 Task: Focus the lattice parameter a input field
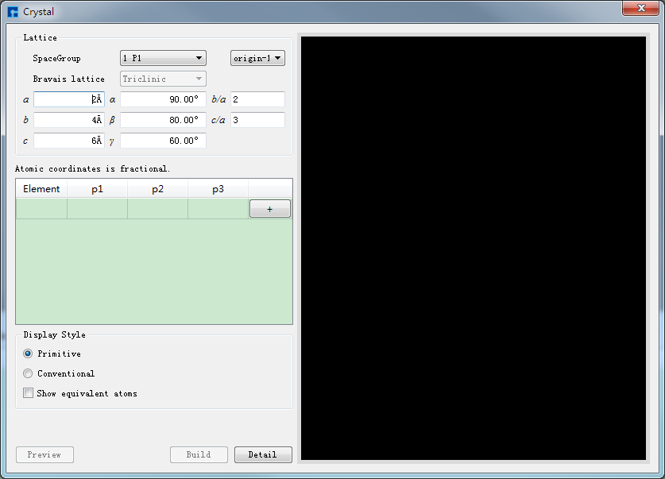click(68, 99)
